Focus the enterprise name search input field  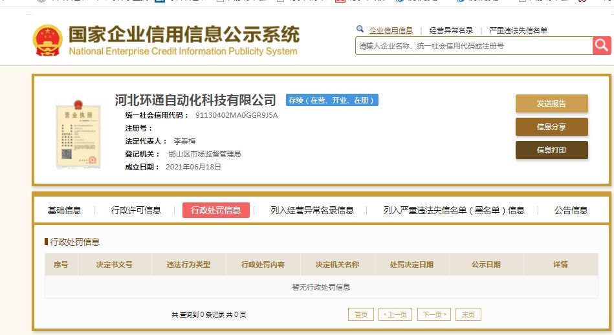[x=474, y=46]
